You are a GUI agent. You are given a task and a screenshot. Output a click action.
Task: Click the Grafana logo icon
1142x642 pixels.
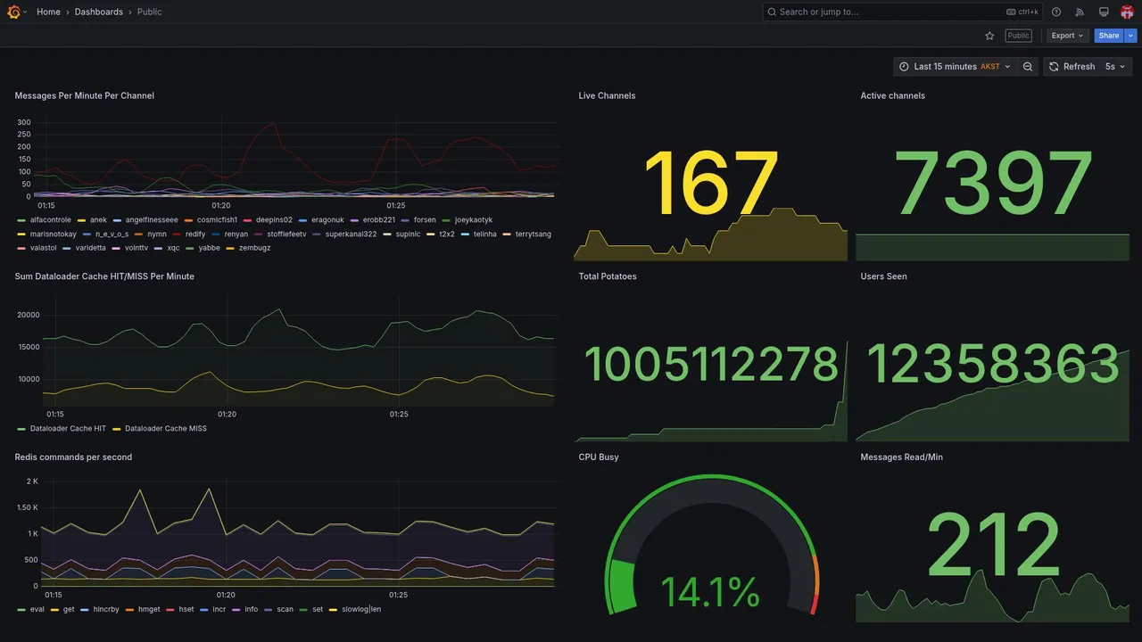[13, 12]
